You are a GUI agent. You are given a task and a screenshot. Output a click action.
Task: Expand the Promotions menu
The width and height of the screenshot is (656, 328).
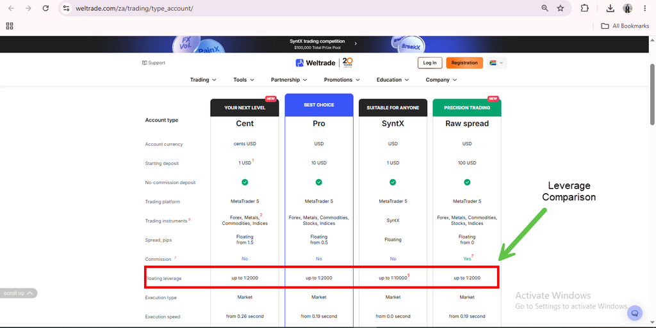pyautogui.click(x=342, y=80)
